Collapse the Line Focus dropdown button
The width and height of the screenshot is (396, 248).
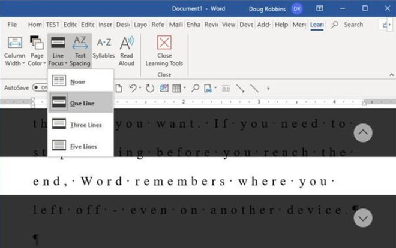[58, 51]
